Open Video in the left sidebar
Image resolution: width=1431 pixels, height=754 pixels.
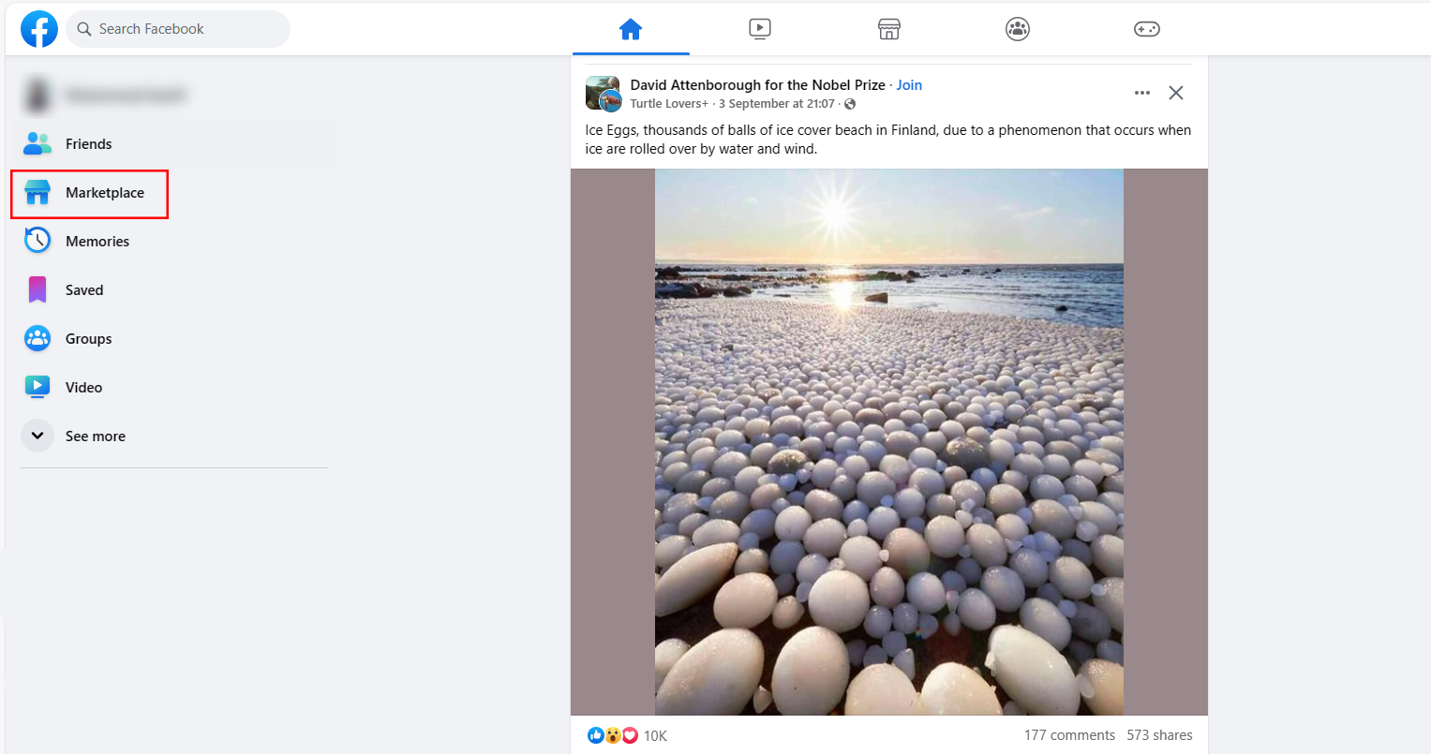(83, 388)
